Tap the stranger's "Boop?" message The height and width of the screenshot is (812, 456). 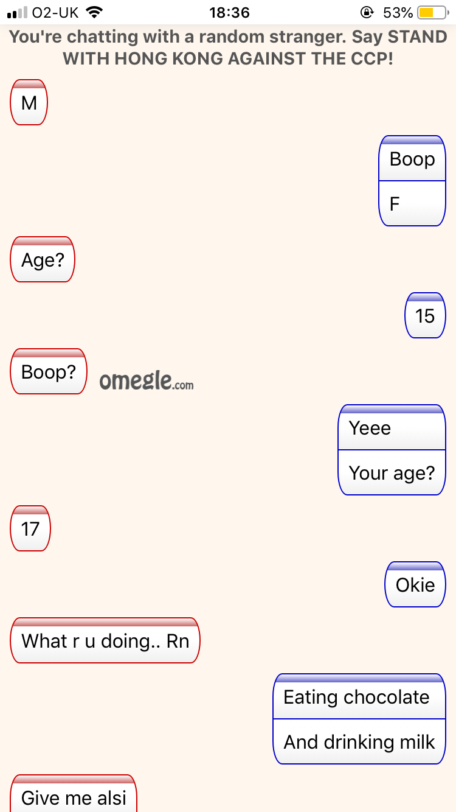[49, 371]
